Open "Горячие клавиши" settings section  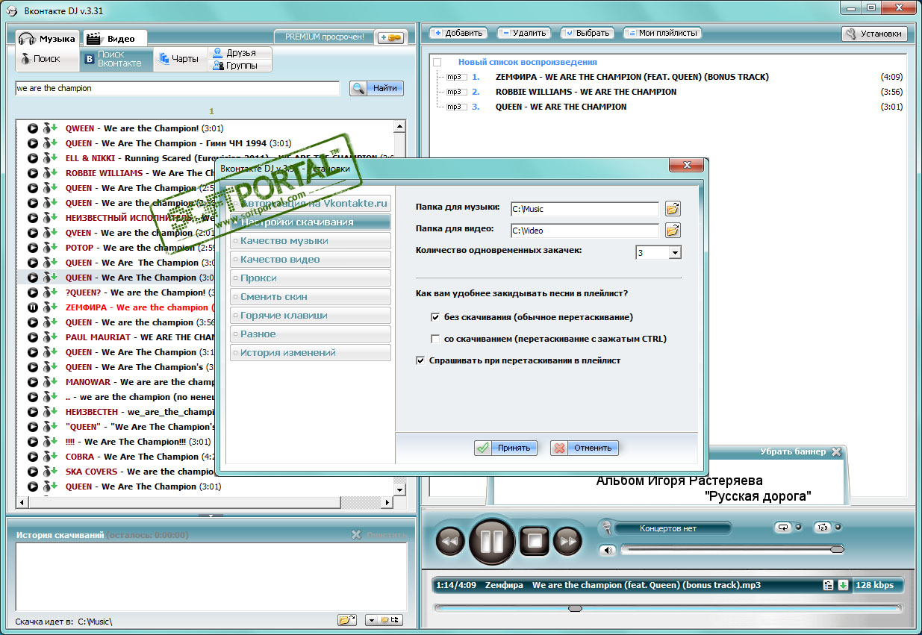click(x=311, y=316)
